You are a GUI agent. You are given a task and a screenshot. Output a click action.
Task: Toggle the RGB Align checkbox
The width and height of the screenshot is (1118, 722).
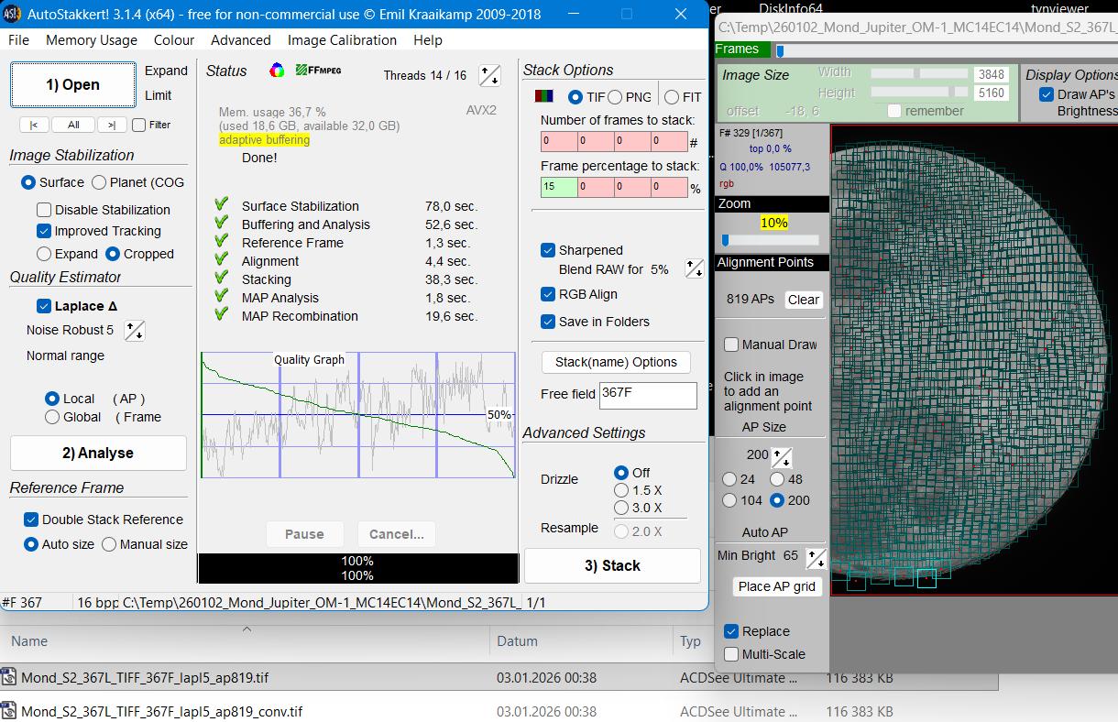coord(548,294)
